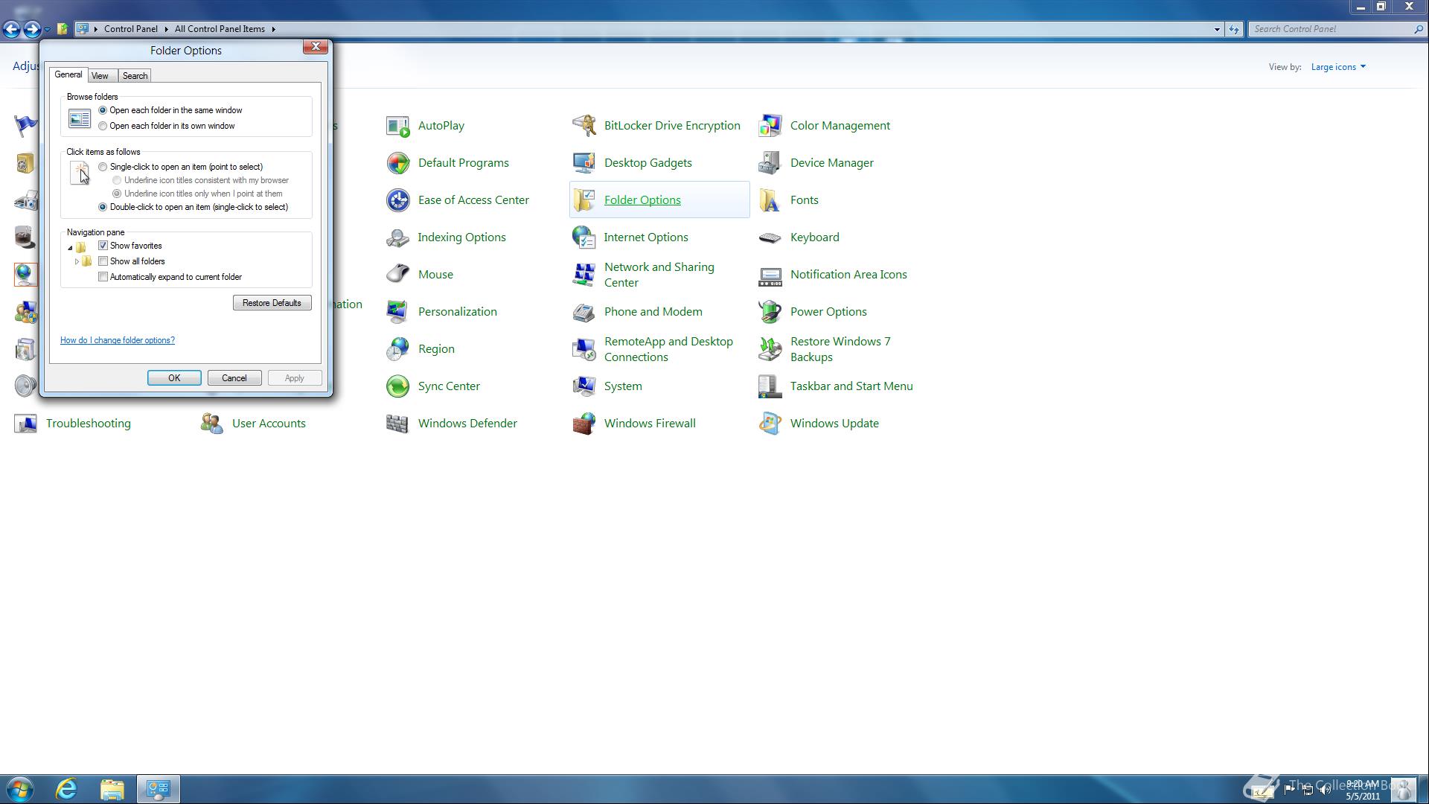This screenshot has height=804, width=1429.
Task: Open Color Management icon
Action: [770, 126]
